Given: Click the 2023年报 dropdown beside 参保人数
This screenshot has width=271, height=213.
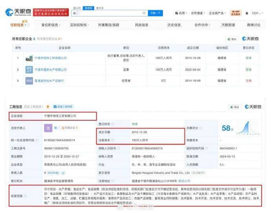Looking at the screenshot, I should [53, 173].
